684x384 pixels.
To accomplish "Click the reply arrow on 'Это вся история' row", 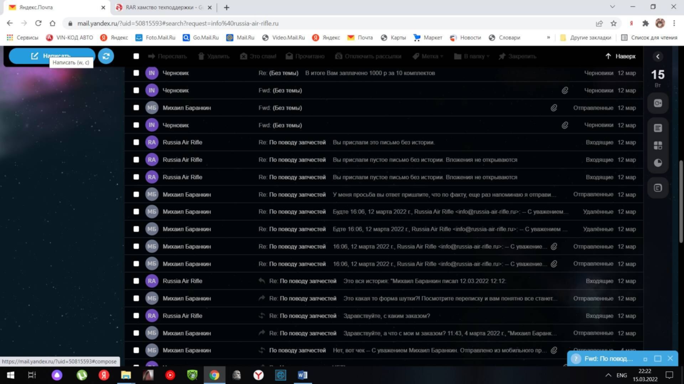I will coord(262,281).
